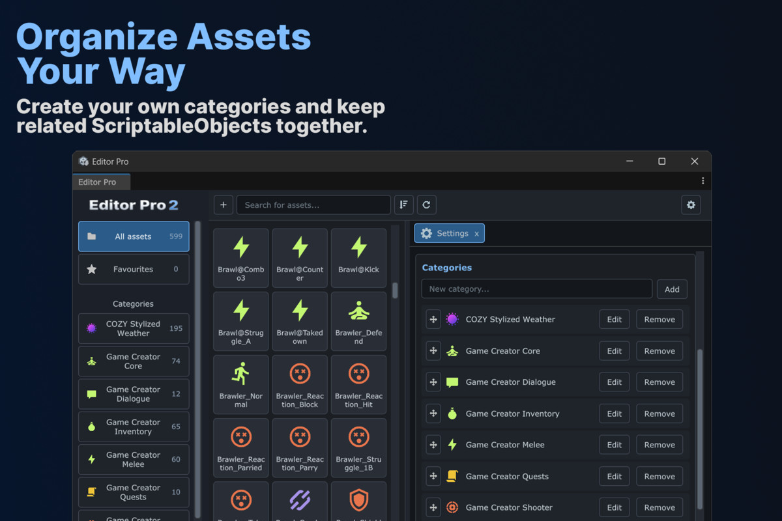Select the Editor Pro window tab
Image resolution: width=782 pixels, height=521 pixels.
click(x=101, y=182)
